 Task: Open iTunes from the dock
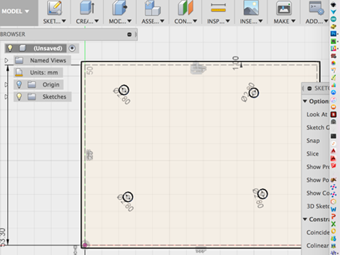(x=333, y=100)
